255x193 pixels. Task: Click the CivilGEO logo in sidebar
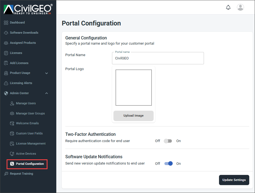pyautogui.click(x=28, y=9)
